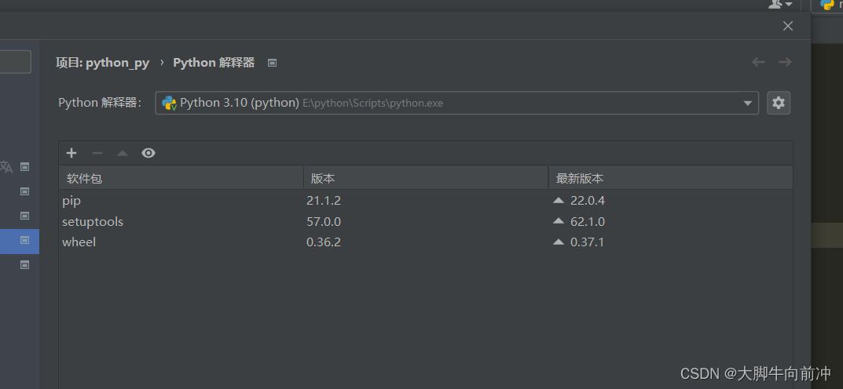Click the settings search field
The image size is (843, 389).
tap(15, 62)
